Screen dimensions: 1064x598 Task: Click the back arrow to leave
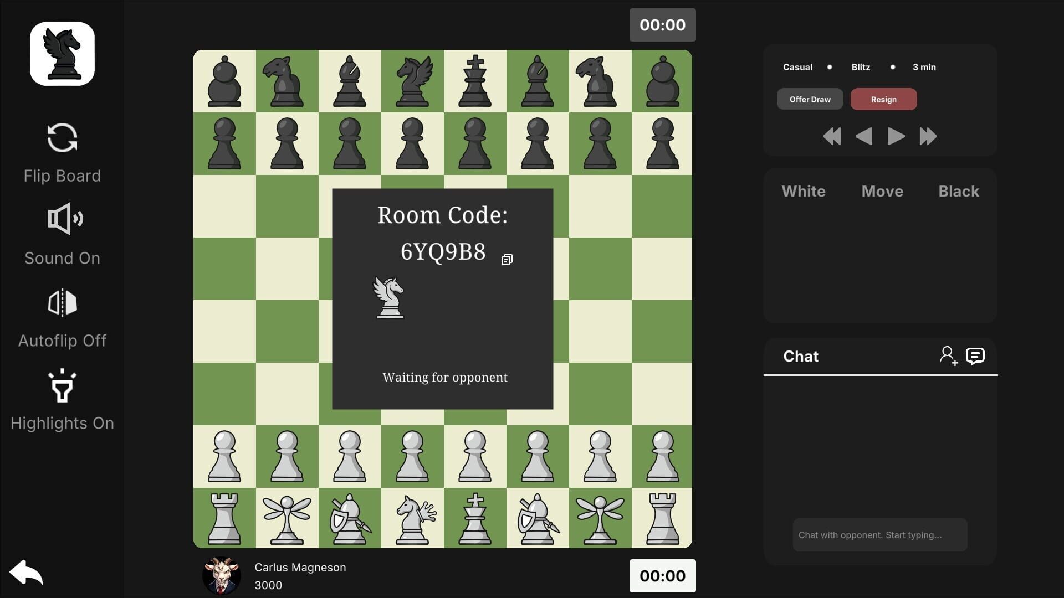(25, 572)
